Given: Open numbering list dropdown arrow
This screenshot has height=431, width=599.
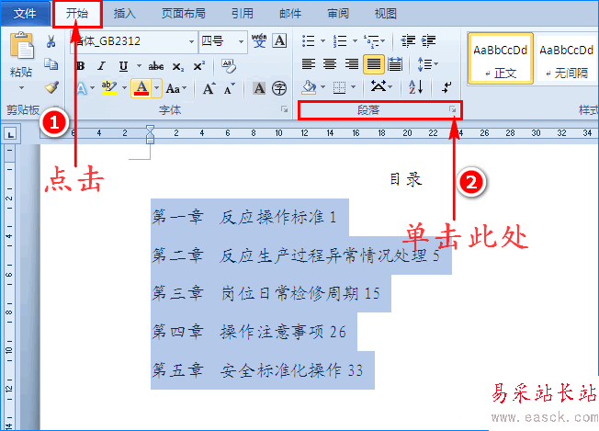Looking at the screenshot, I should tap(355, 40).
